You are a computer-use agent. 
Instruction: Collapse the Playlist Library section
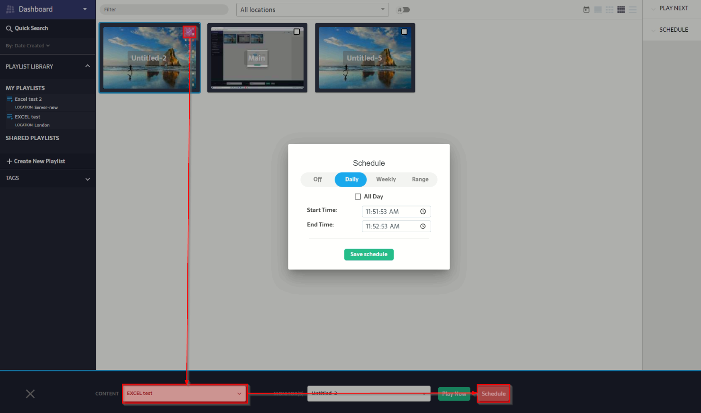tap(87, 66)
